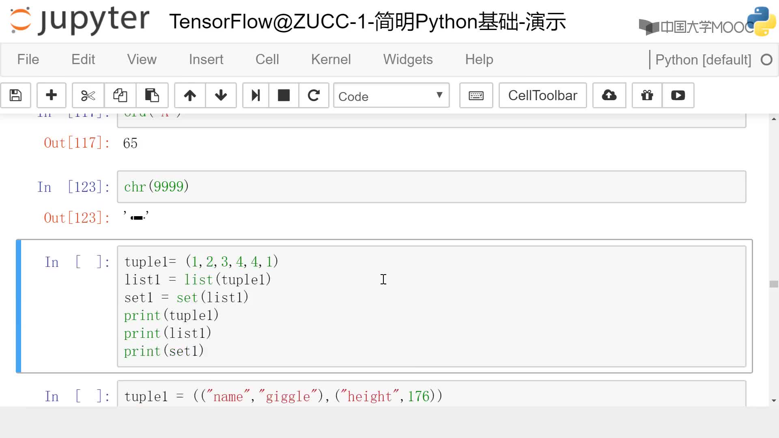Click the Out[123] output character
This screenshot has height=438, width=779.
point(137,217)
